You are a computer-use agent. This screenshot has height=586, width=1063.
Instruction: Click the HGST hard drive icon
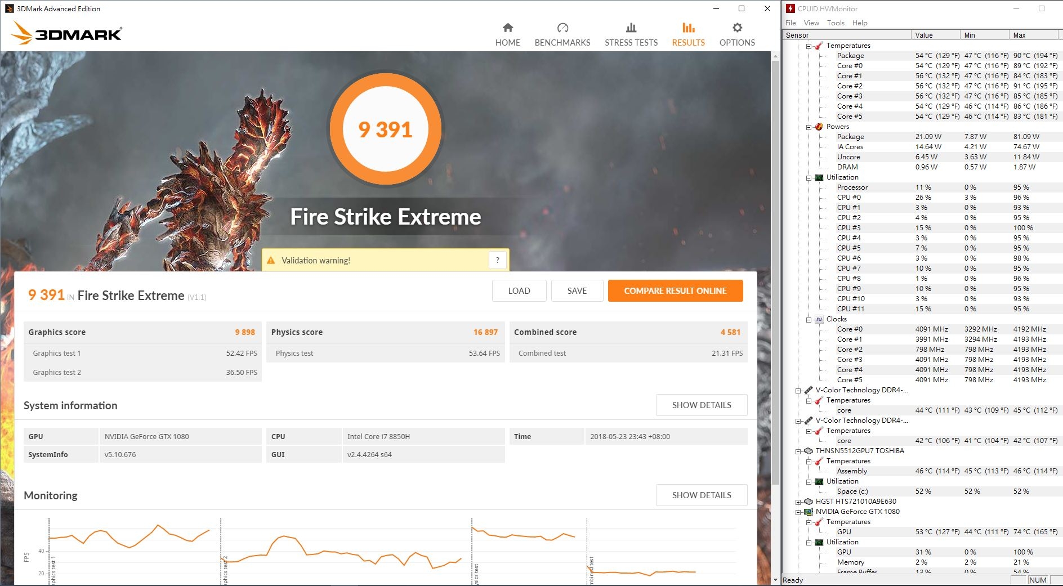coord(808,502)
